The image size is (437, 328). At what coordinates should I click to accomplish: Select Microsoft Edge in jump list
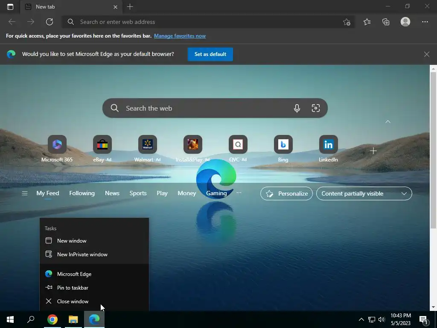point(94,274)
